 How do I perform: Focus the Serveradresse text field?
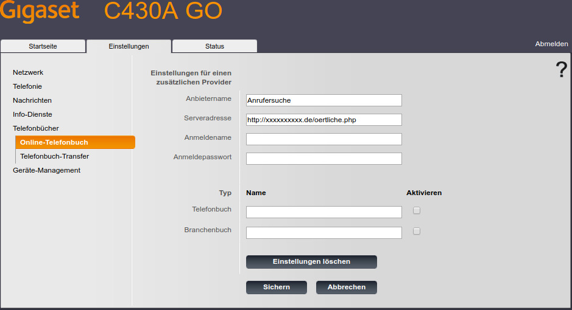point(323,120)
